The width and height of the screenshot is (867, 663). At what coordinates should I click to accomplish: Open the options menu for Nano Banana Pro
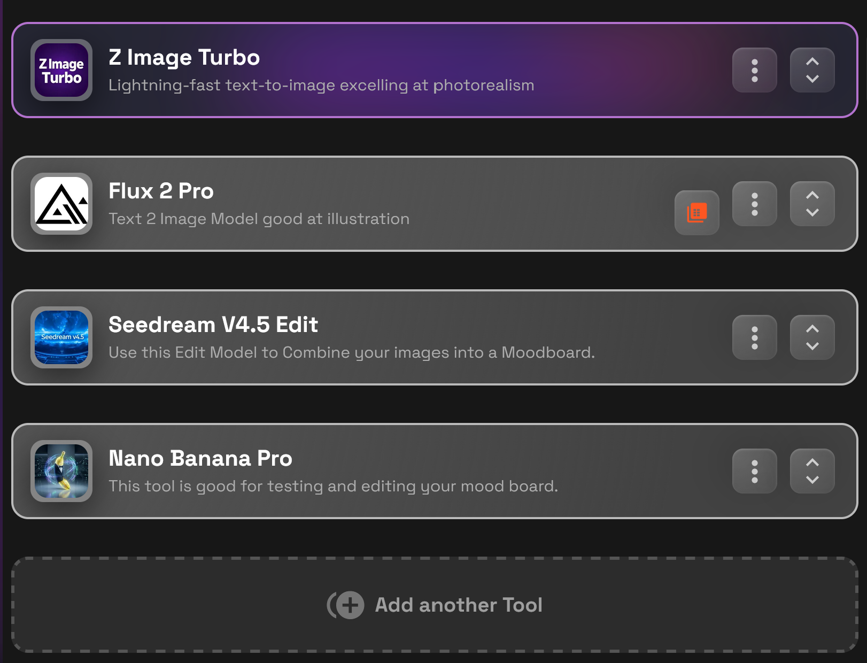[x=755, y=471]
